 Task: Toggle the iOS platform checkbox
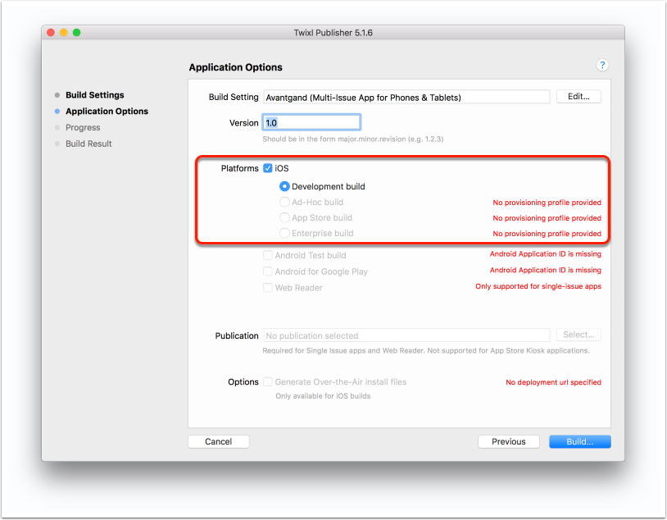[268, 168]
